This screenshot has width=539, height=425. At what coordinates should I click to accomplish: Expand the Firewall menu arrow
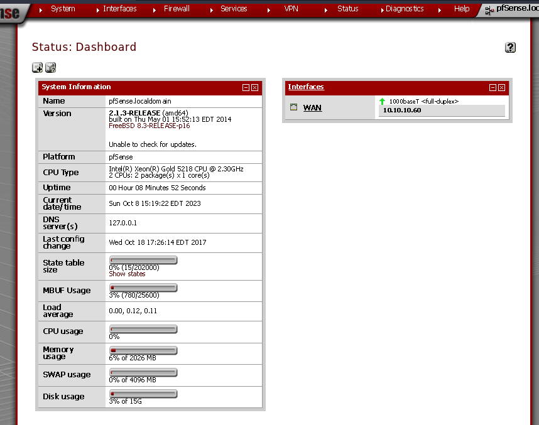tap(155, 10)
